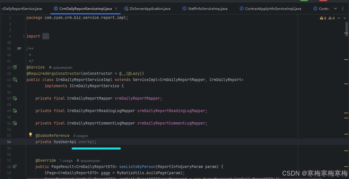Click the next-warning down chevron in inspections widget
Image resolution: width=349 pixels, height=179 pixels.
pos(344,18)
